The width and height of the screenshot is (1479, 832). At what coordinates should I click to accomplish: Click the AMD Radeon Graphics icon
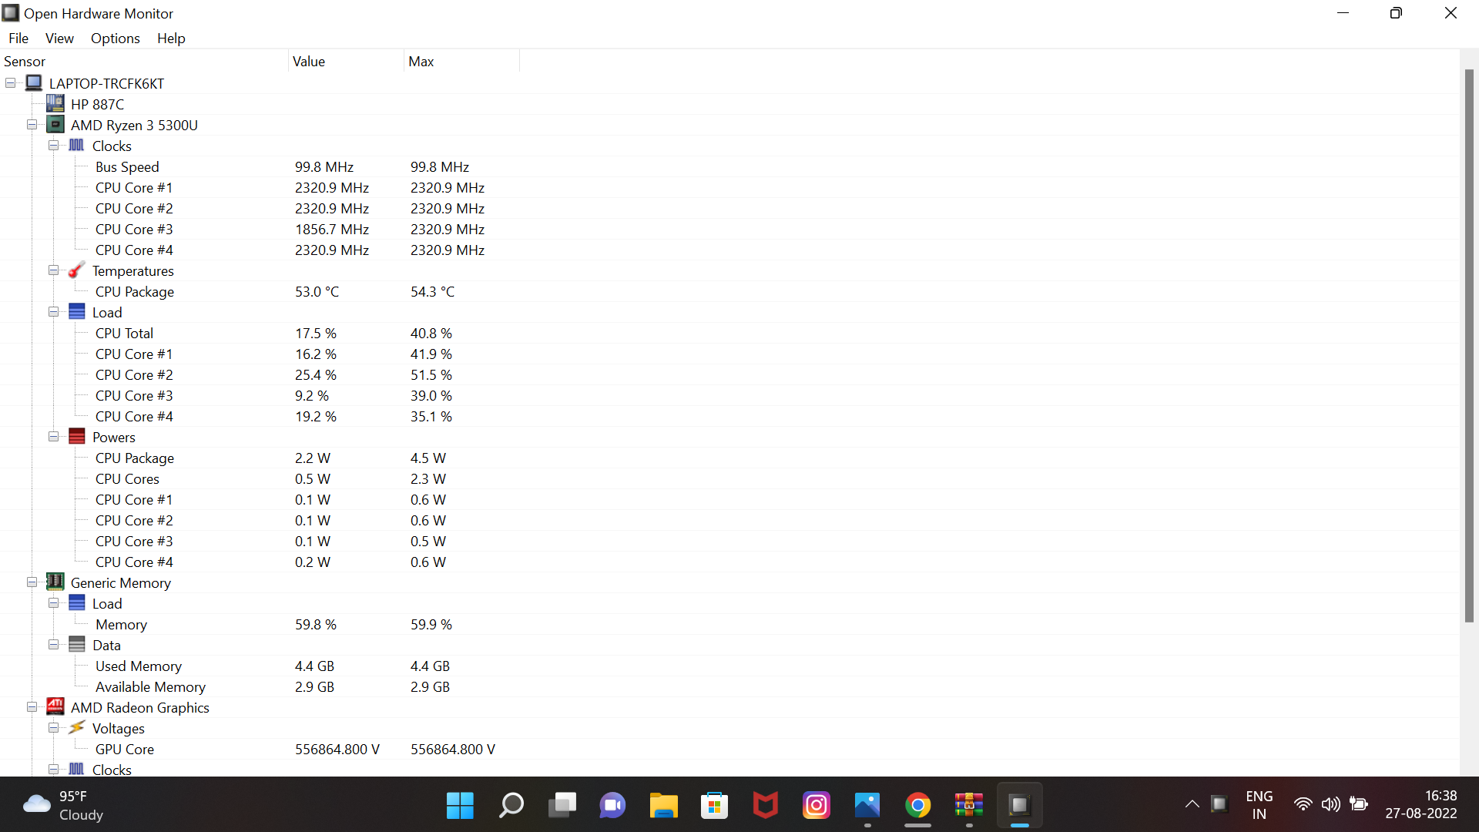coord(55,707)
